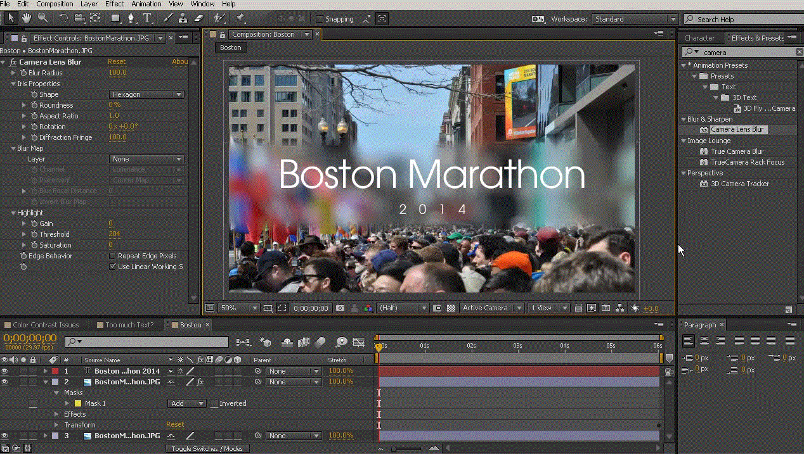The height and width of the screenshot is (454, 804).
Task: Open the 50% magnification dropdown
Action: tap(238, 308)
